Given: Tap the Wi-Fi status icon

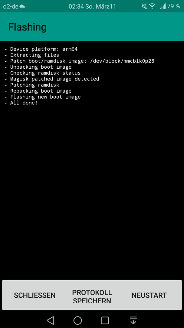Looking at the screenshot, I should click(152, 6).
